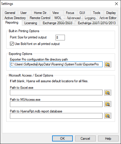Cancel the Settings dialog
Viewport: 121px width, 144px height.
click(85, 138)
